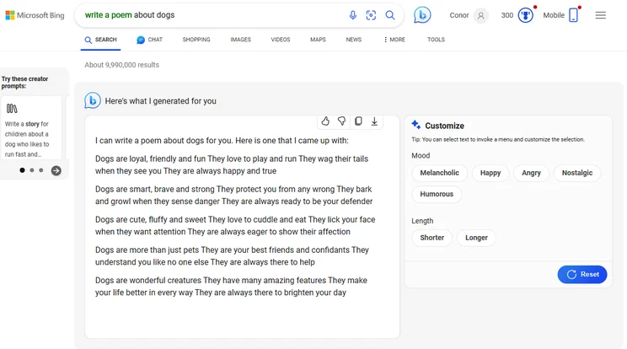627x349 pixels.
Task: Go to next creator prompt arrow
Action: (x=56, y=170)
